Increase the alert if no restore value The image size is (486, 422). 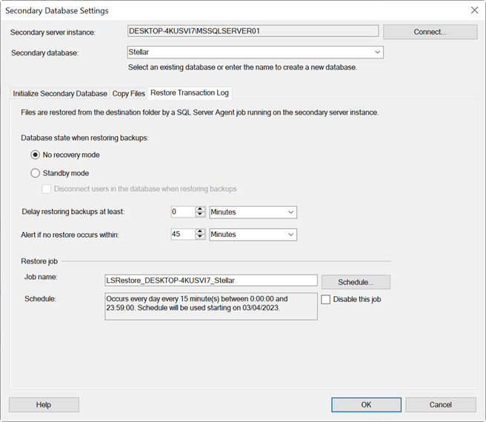[200, 232]
